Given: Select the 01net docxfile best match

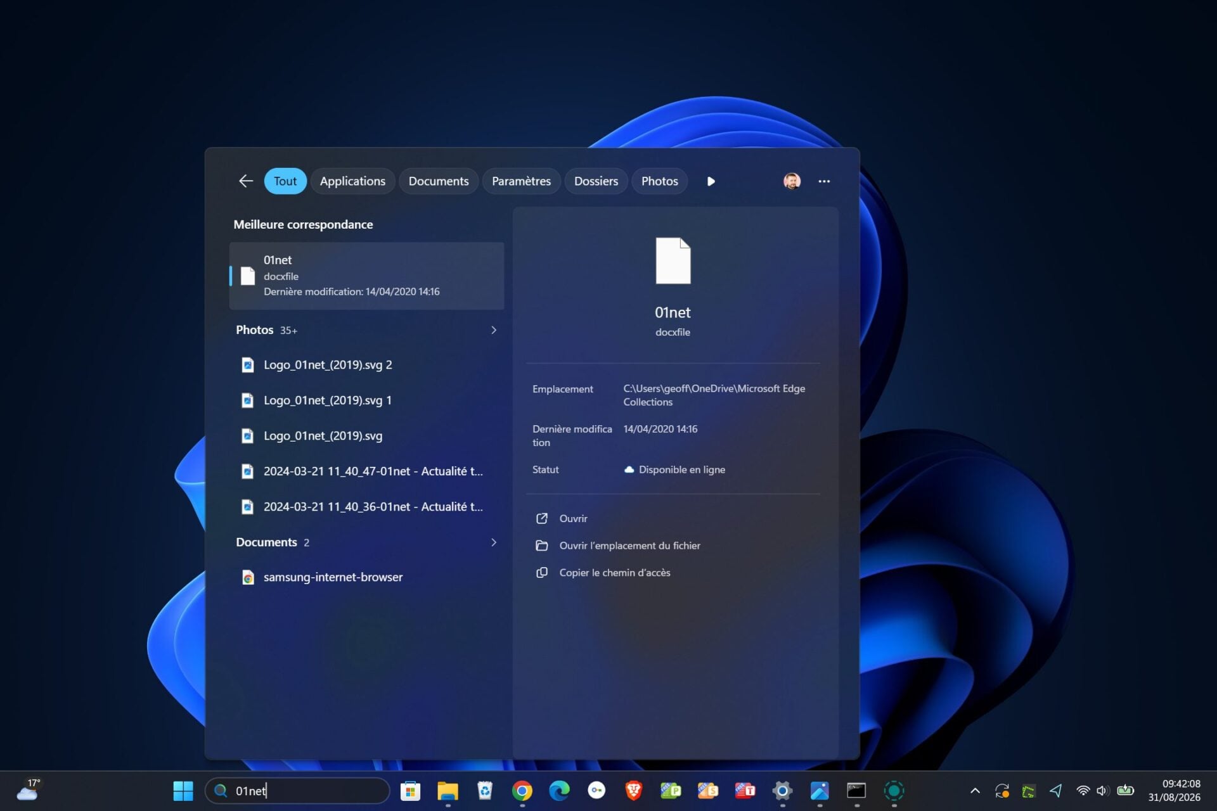Looking at the screenshot, I should point(366,276).
